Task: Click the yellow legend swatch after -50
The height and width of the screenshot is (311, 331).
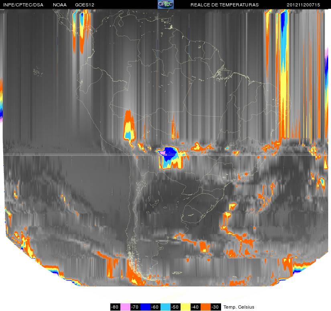Action: [x=185, y=307]
